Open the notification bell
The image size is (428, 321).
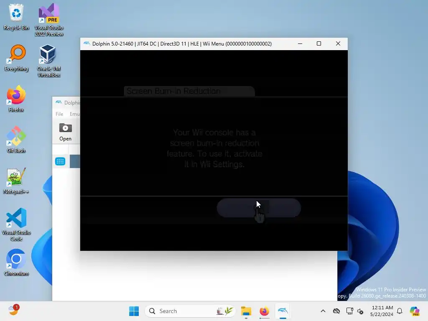point(400,311)
